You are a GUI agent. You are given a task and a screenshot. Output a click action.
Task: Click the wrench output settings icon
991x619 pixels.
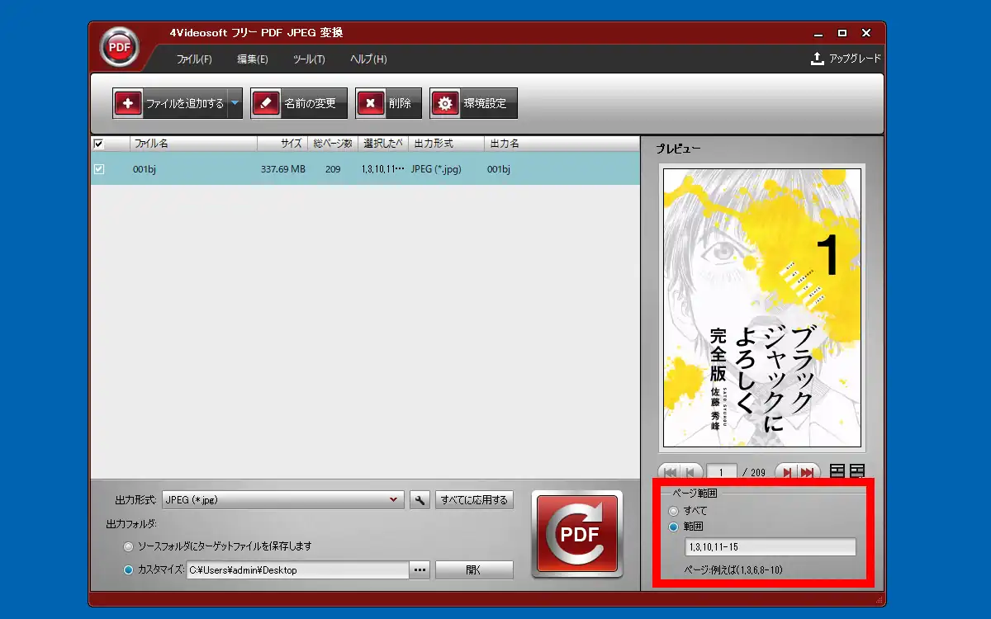click(420, 499)
